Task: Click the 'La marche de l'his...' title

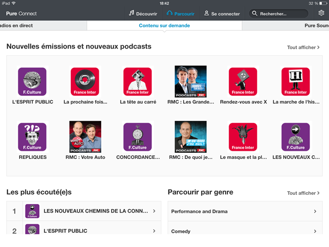Action: [296, 102]
